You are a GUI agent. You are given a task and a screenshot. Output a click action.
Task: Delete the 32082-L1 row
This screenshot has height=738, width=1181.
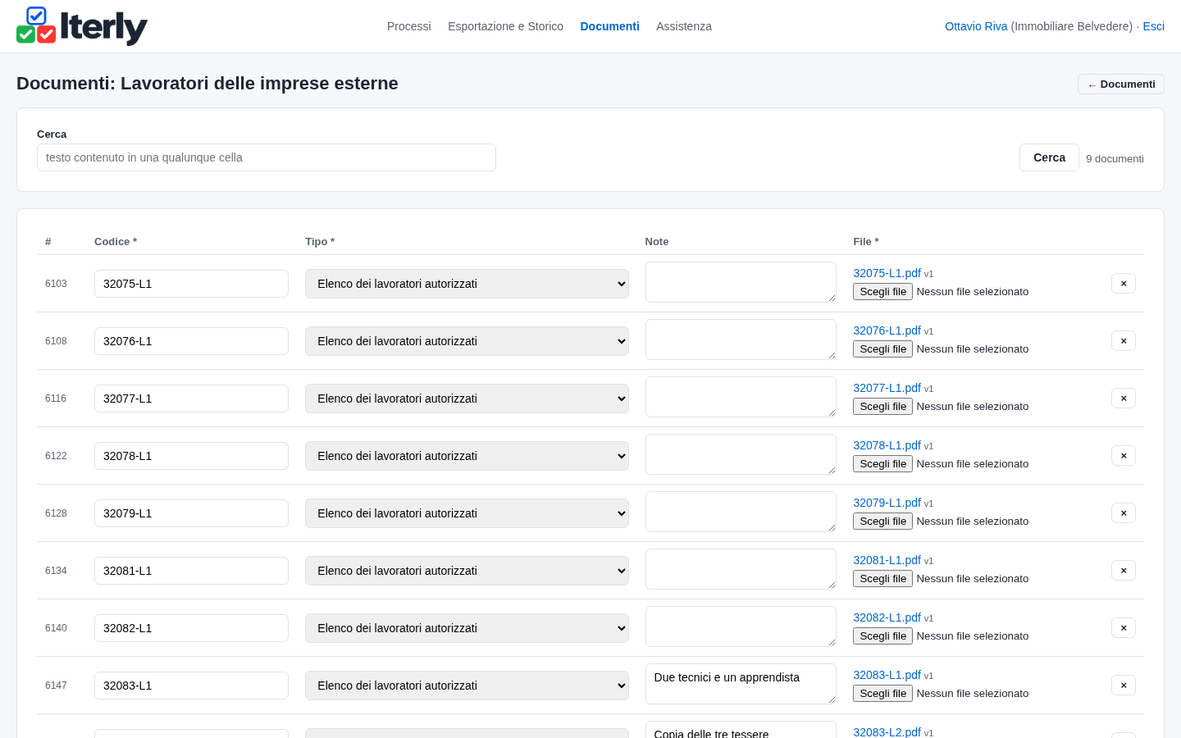1124,628
